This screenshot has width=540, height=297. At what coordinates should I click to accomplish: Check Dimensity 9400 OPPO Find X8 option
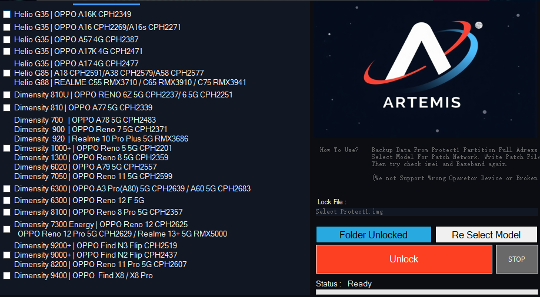pos(6,276)
